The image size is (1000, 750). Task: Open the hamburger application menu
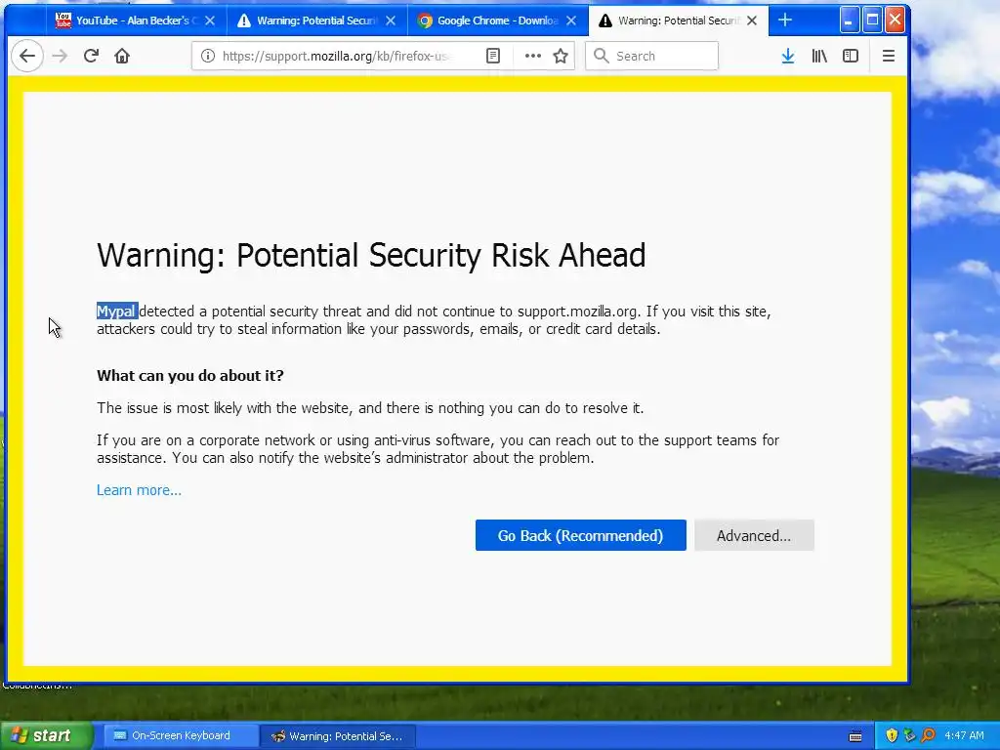pos(889,56)
